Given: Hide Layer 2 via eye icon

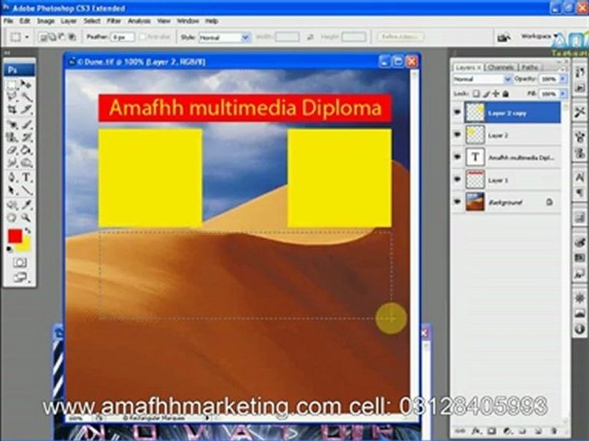Looking at the screenshot, I should pyautogui.click(x=457, y=135).
